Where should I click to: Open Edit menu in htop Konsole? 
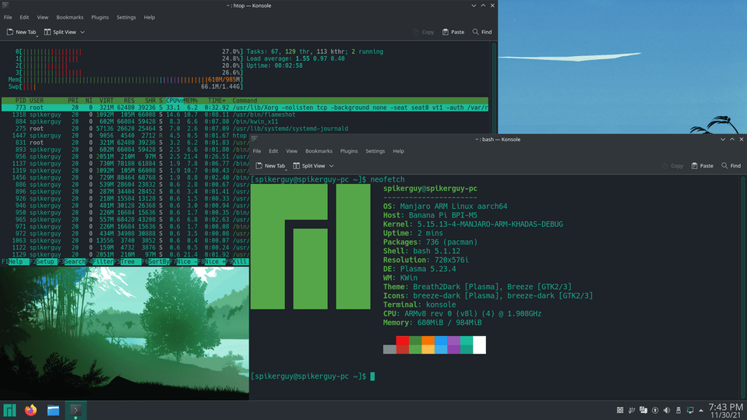(x=24, y=17)
